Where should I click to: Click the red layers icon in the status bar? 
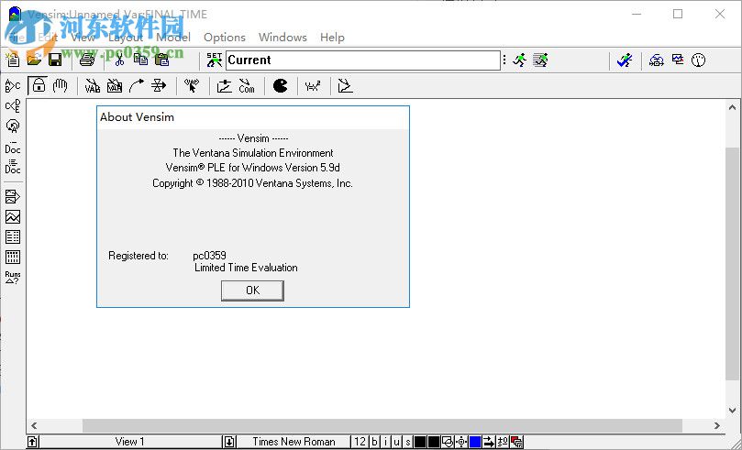pos(516,442)
